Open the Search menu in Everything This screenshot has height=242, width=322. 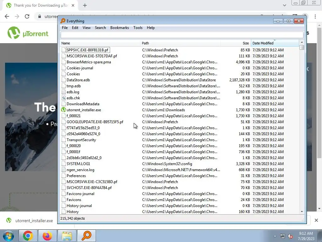[100, 28]
